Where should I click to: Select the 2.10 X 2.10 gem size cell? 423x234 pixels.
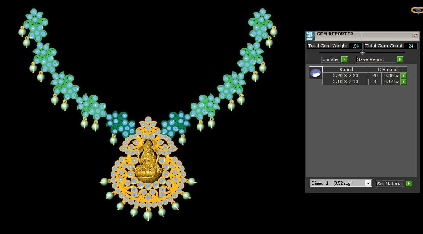click(x=345, y=82)
